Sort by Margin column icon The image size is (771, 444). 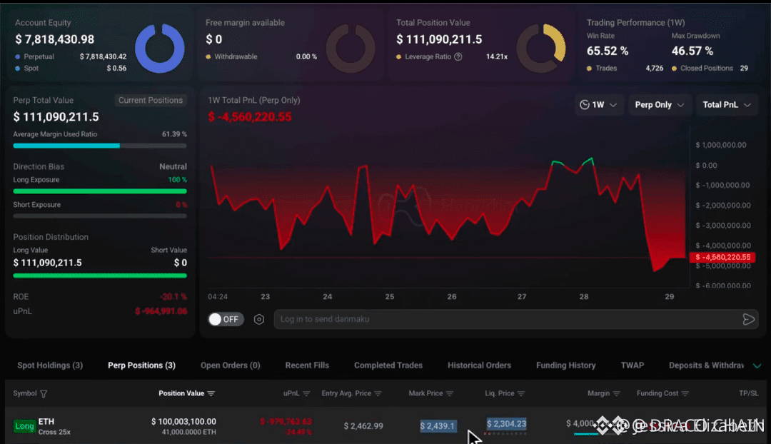(617, 393)
